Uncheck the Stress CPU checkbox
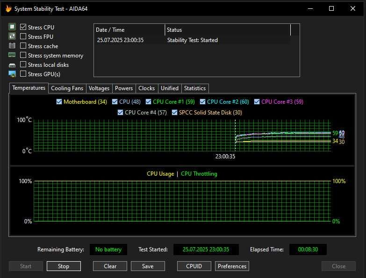Image resolution: width=366 pixels, height=278 pixels. [23, 27]
